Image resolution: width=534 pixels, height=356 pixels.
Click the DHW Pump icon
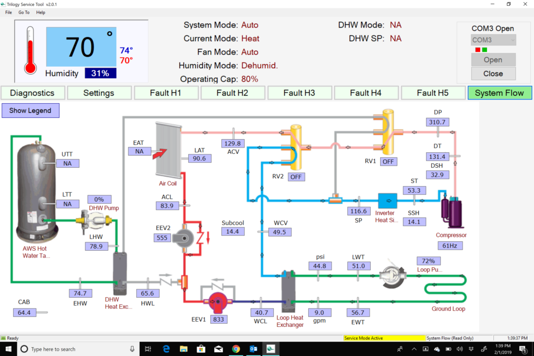94,219
